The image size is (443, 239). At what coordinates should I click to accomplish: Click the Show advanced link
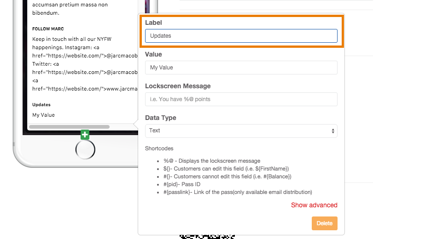click(x=314, y=205)
